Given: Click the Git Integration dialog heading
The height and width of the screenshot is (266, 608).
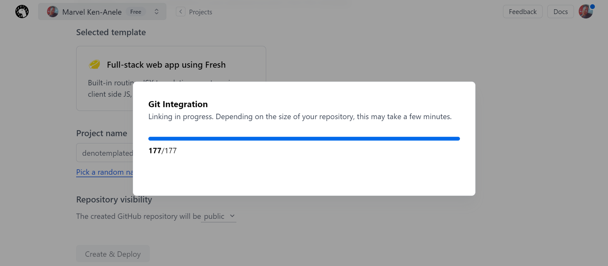Looking at the screenshot, I should pyautogui.click(x=178, y=104).
